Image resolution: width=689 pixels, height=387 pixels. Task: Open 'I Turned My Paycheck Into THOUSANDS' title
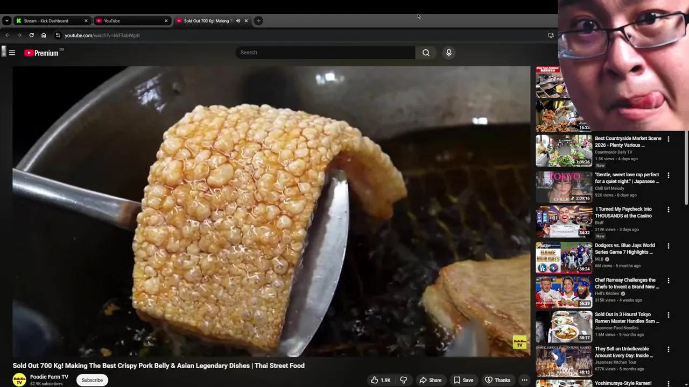tap(623, 212)
